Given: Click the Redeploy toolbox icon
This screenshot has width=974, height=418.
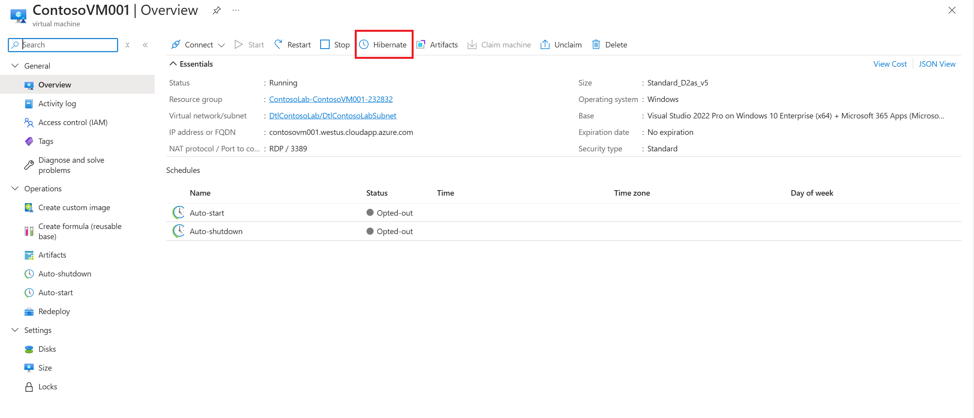Looking at the screenshot, I should point(29,312).
